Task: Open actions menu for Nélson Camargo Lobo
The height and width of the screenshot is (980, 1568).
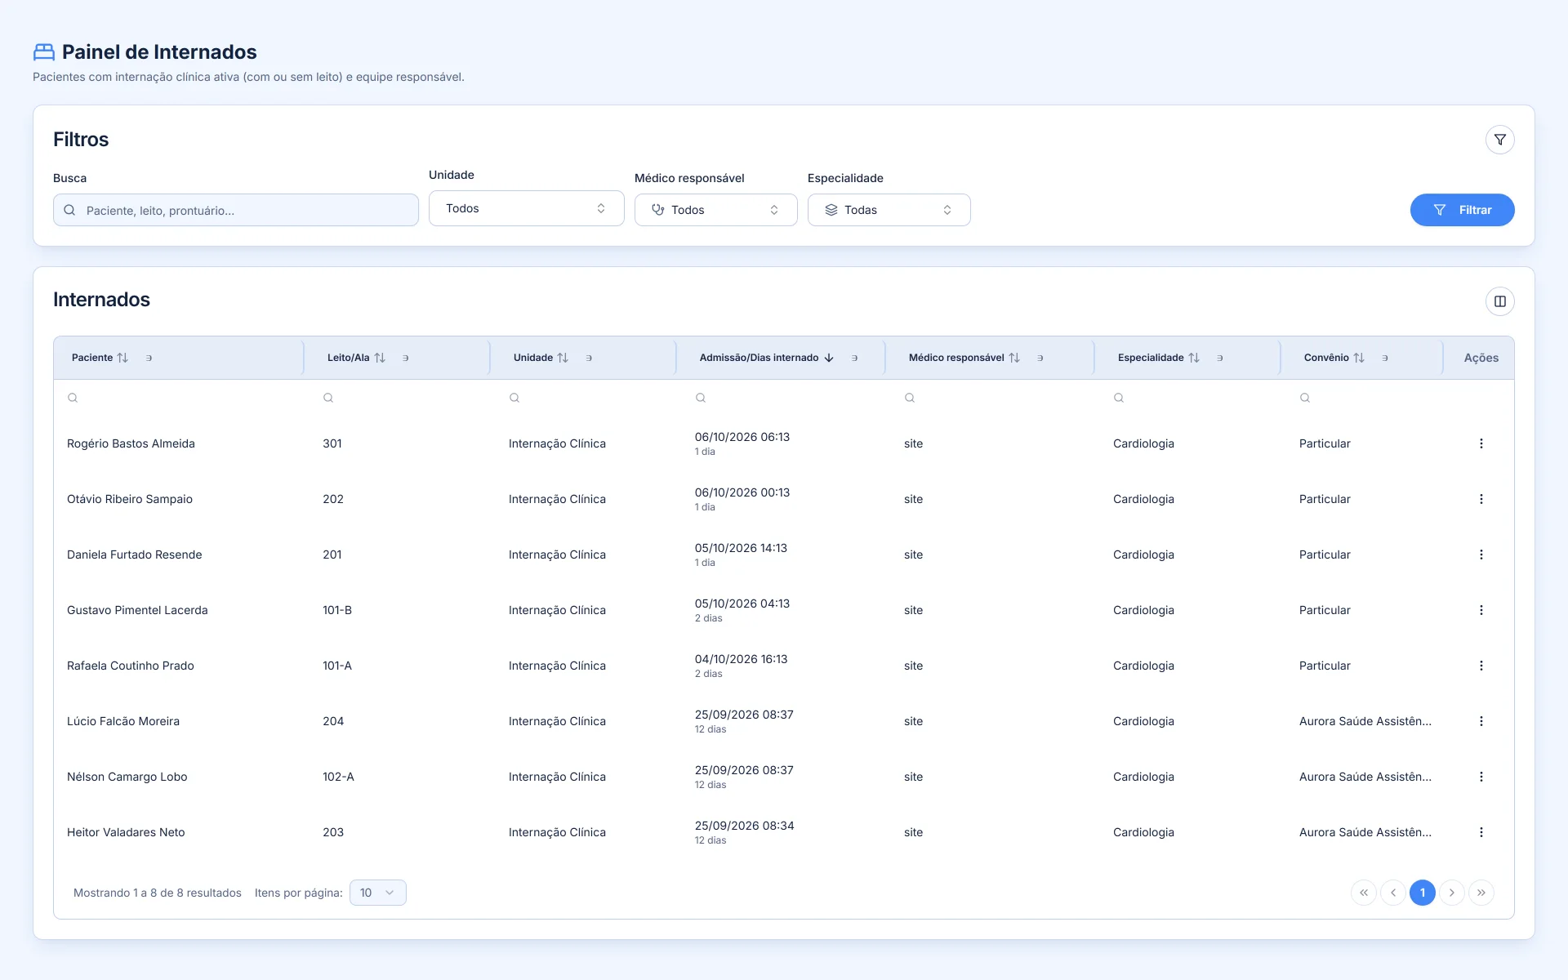Action: tap(1481, 777)
